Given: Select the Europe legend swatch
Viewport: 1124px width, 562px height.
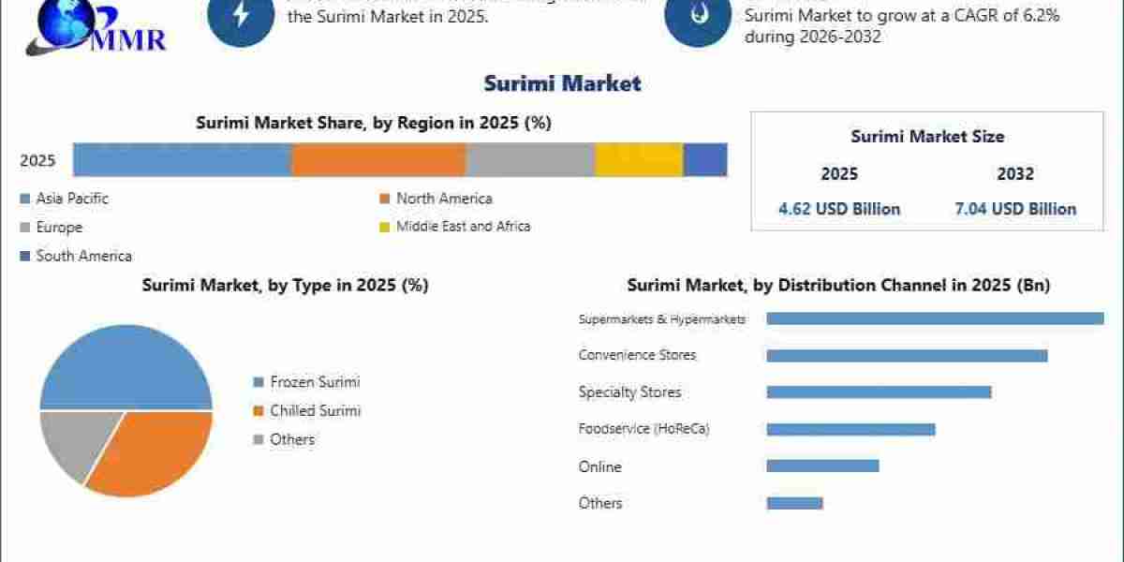Looking at the screenshot, I should click(x=24, y=228).
